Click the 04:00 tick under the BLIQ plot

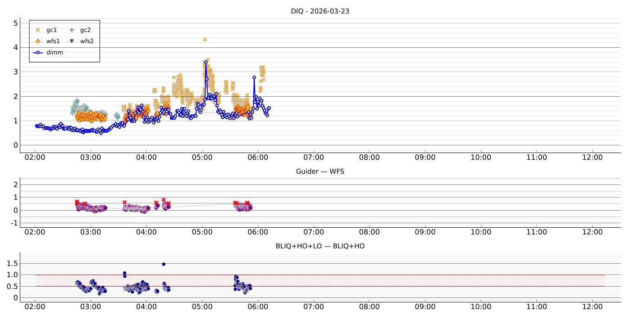pyautogui.click(x=146, y=307)
